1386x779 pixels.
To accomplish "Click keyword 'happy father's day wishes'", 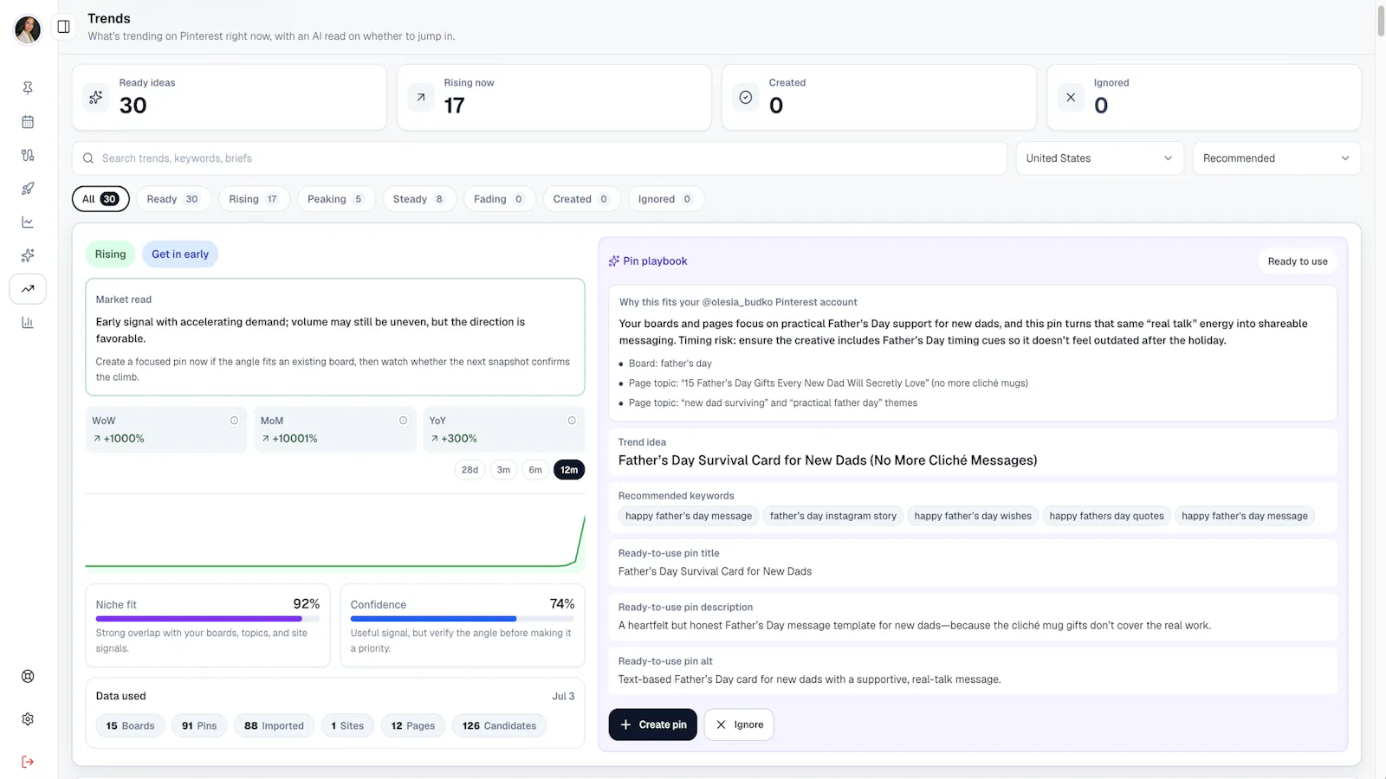I will point(973,516).
